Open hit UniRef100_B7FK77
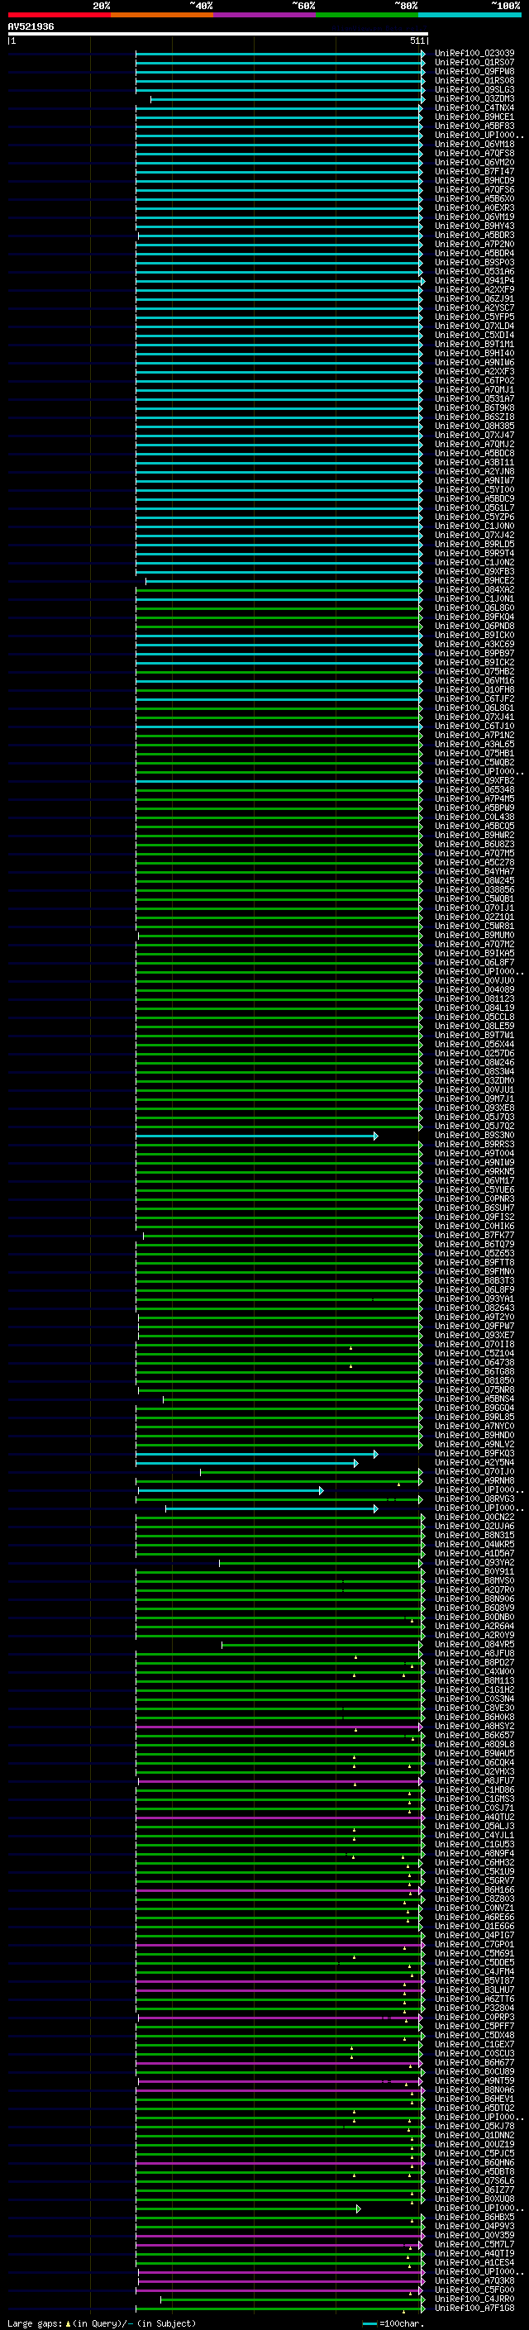The height and width of the screenshot is (2330, 529). (x=474, y=1235)
